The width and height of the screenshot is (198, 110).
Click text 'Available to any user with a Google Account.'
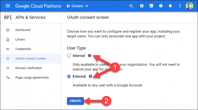(x=108, y=85)
